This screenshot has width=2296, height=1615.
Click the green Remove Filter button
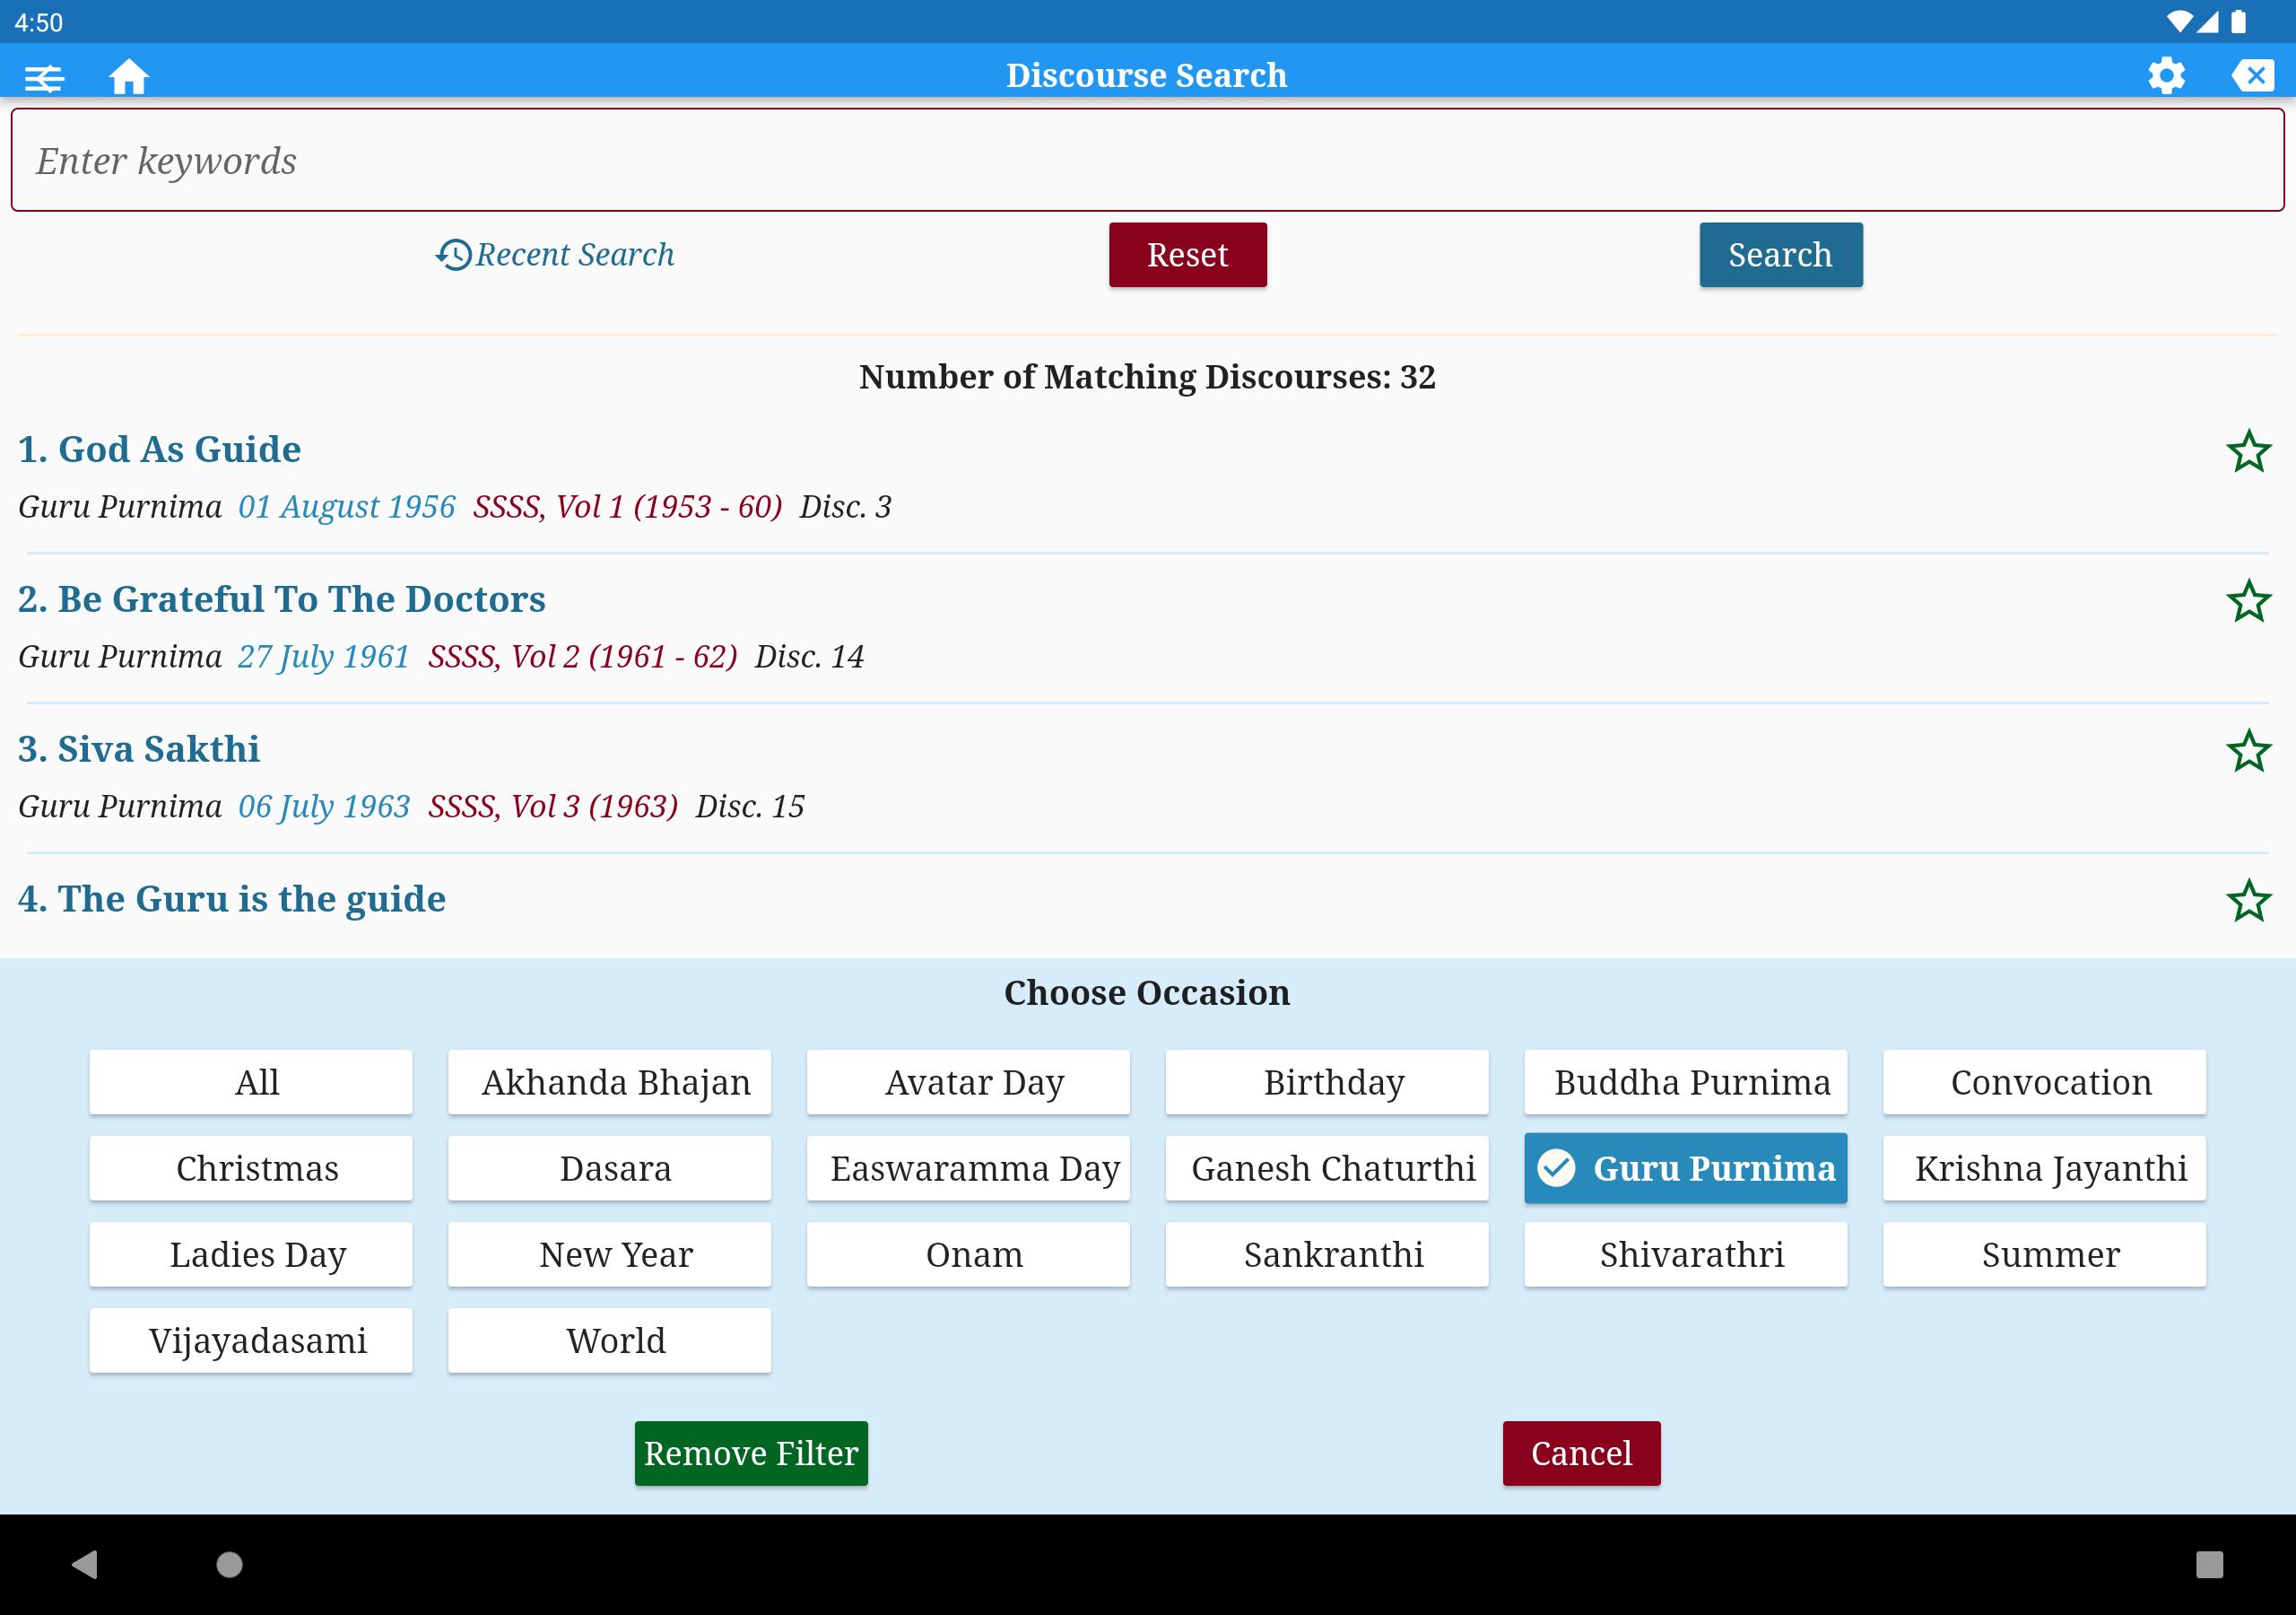click(x=751, y=1453)
